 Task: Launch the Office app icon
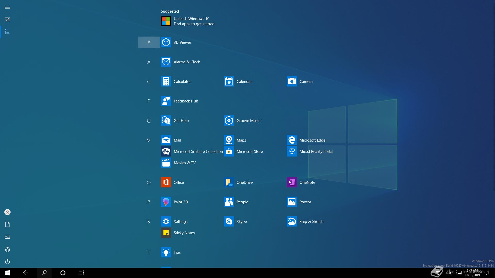pos(166,182)
